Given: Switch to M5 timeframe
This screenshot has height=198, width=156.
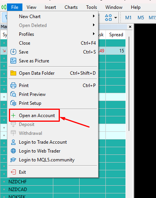Looking at the screenshot, I should coord(141,18).
